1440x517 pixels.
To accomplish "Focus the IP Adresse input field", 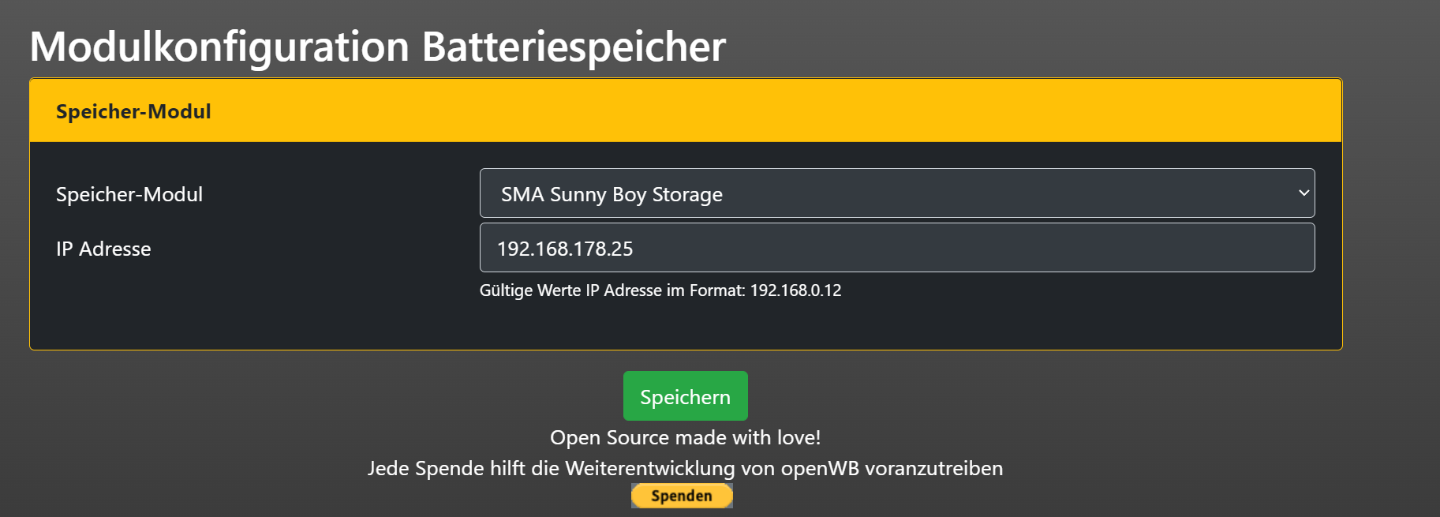I will point(896,248).
